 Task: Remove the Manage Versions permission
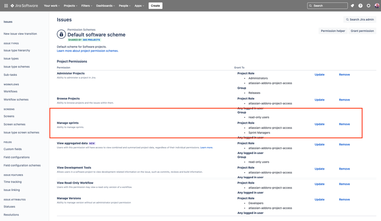344,199
